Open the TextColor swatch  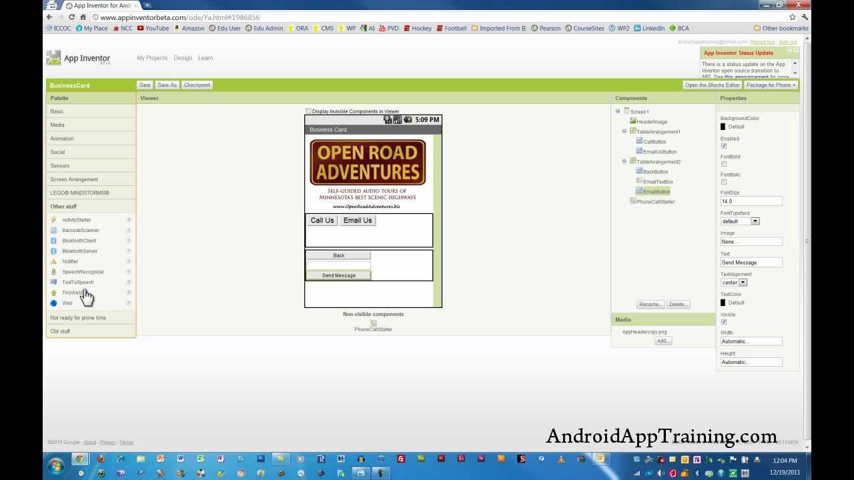click(x=723, y=303)
